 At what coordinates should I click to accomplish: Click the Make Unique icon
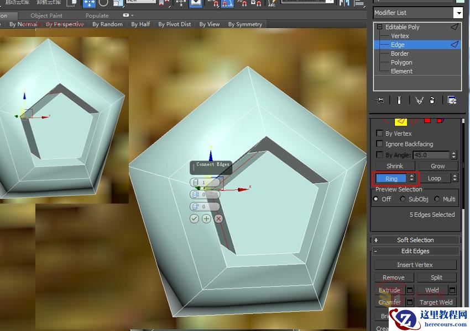pyautogui.click(x=420, y=100)
